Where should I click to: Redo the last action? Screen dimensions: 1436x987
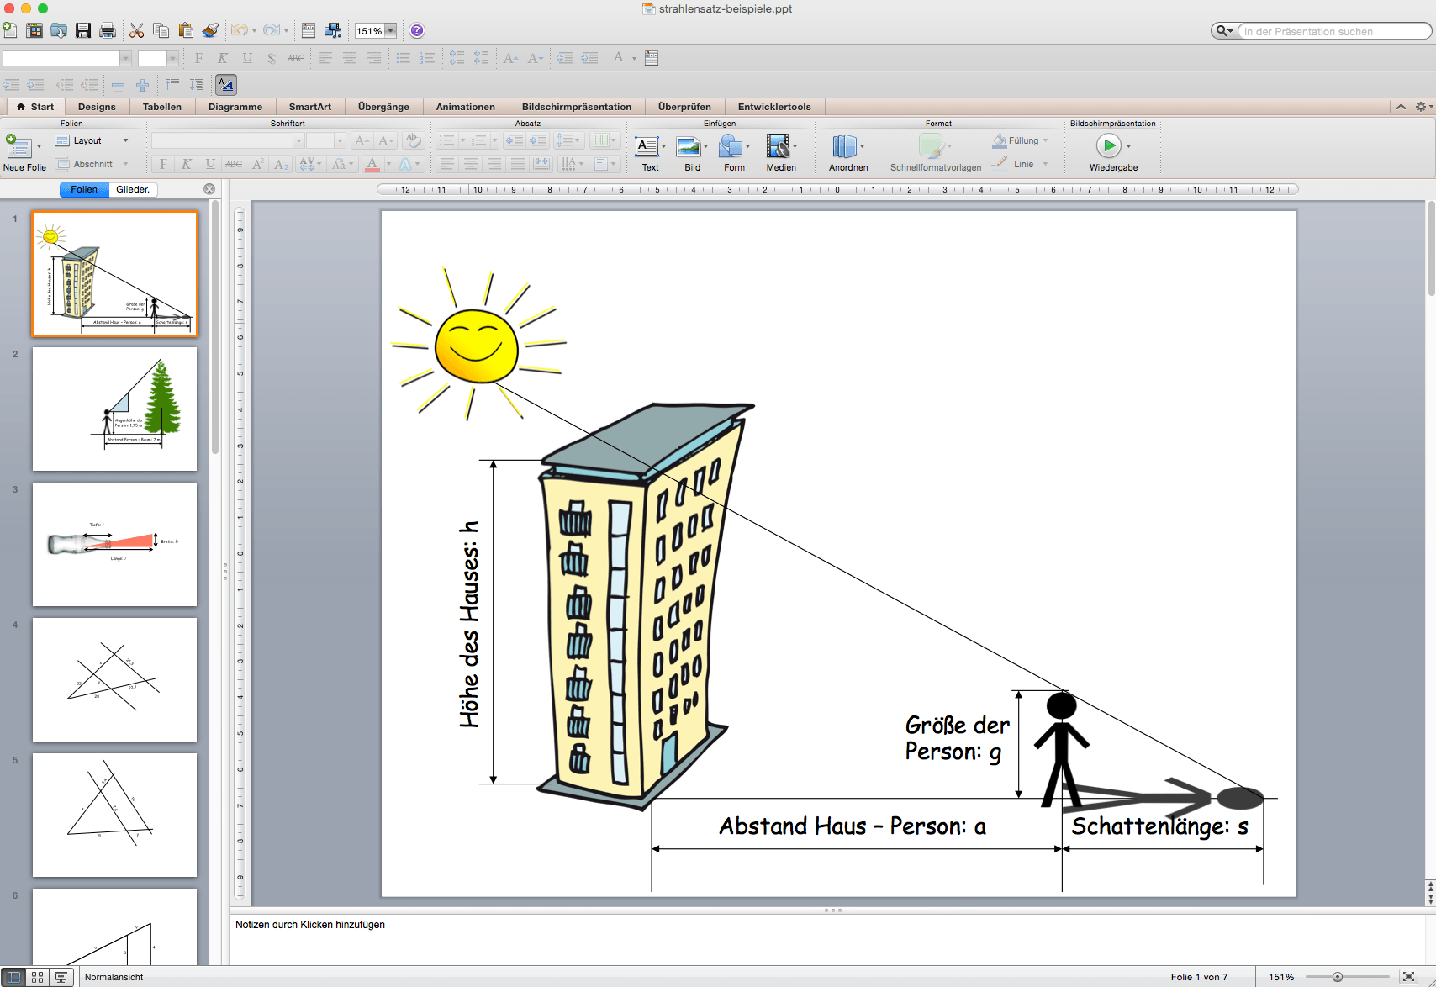click(x=271, y=30)
